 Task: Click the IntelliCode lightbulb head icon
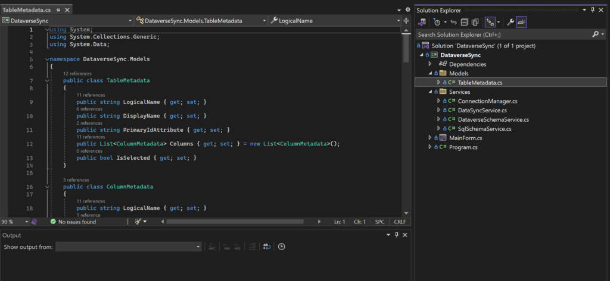34,222
